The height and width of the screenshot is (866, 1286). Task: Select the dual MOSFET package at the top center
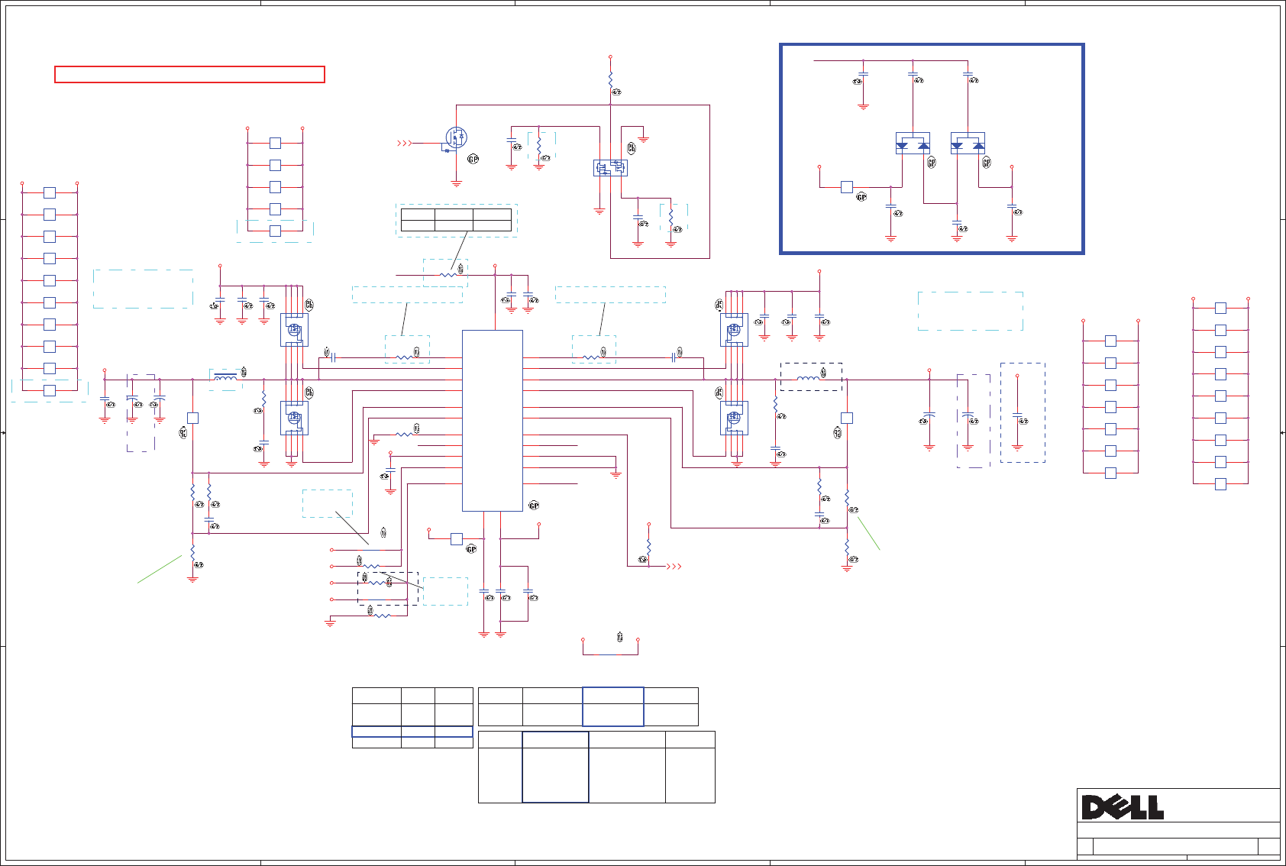click(610, 168)
